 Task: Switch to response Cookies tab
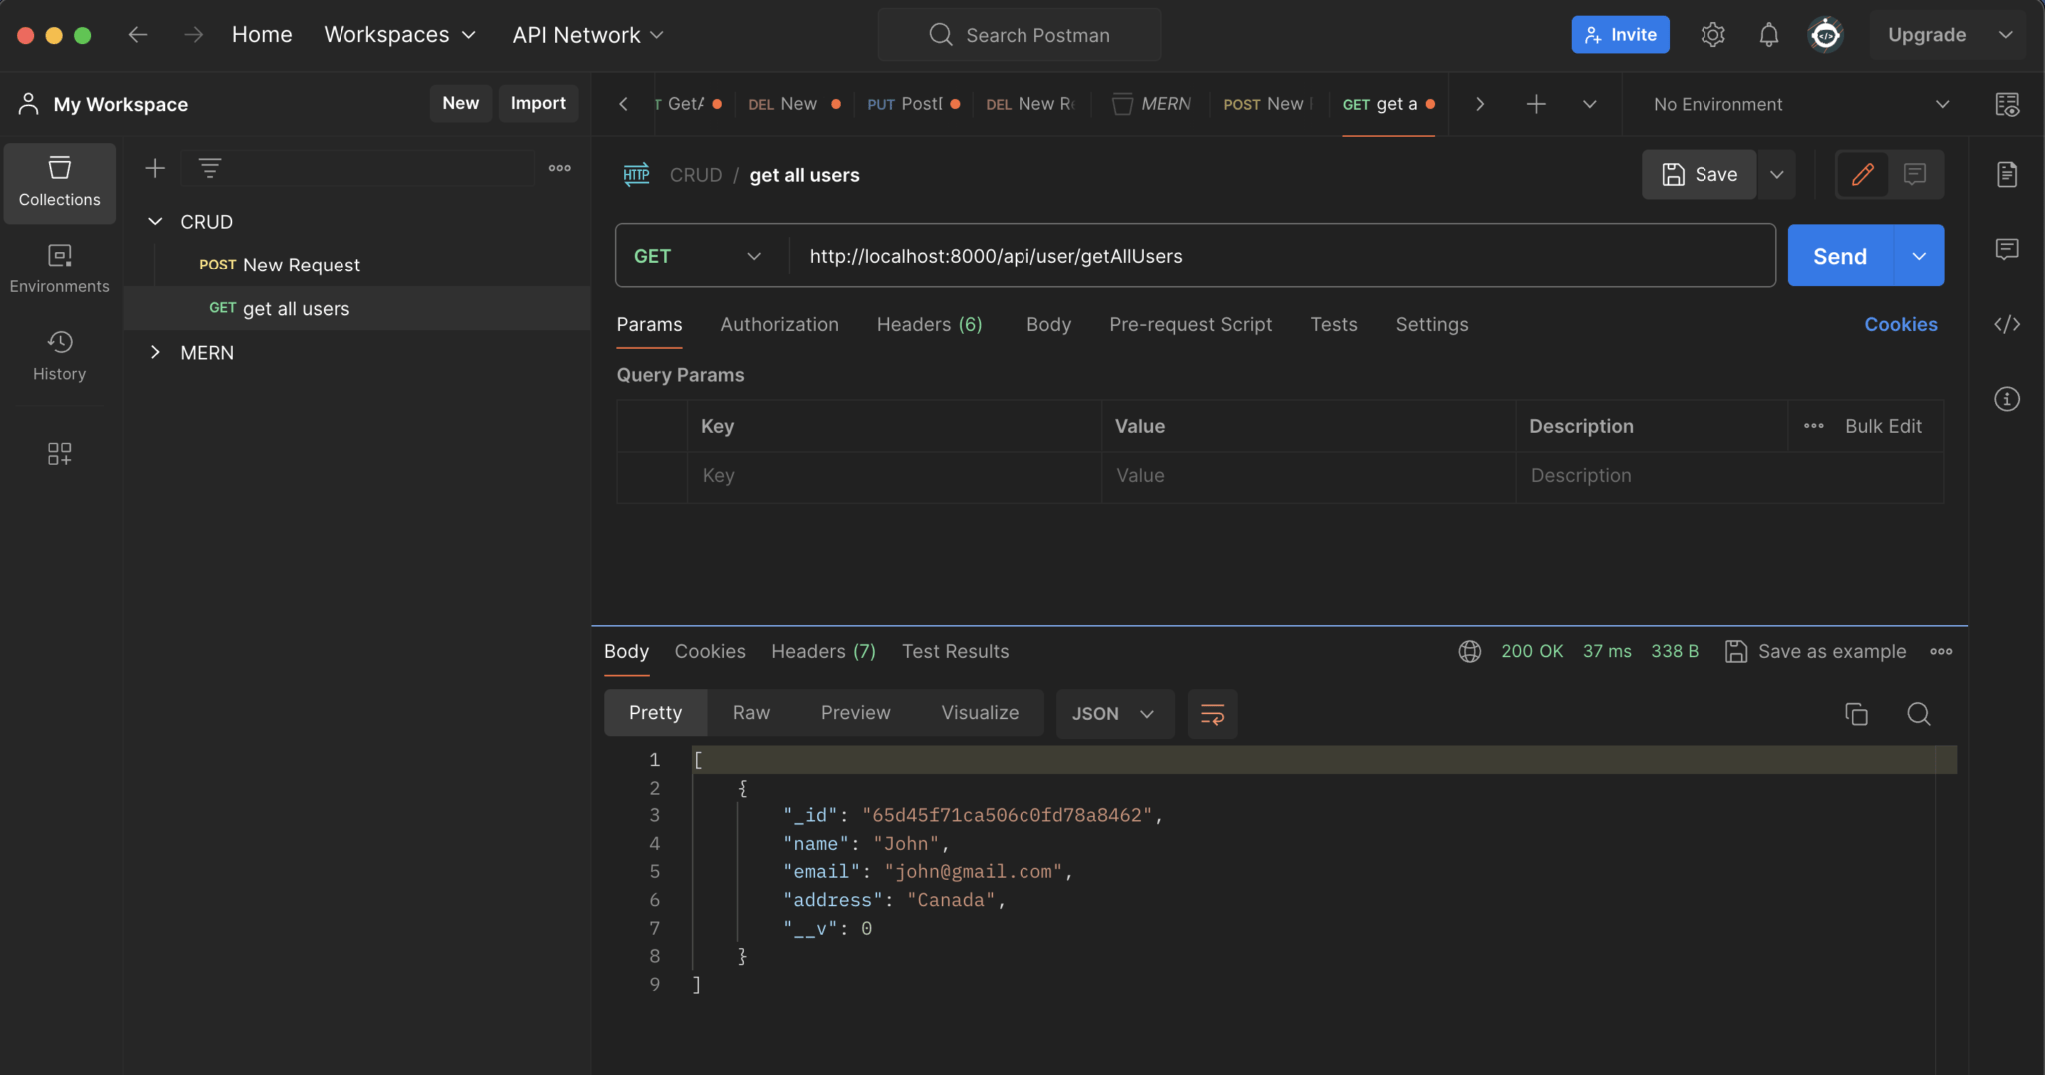tap(710, 651)
